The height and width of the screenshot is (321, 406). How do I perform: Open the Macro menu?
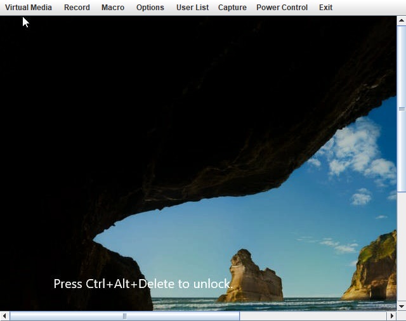tap(113, 8)
